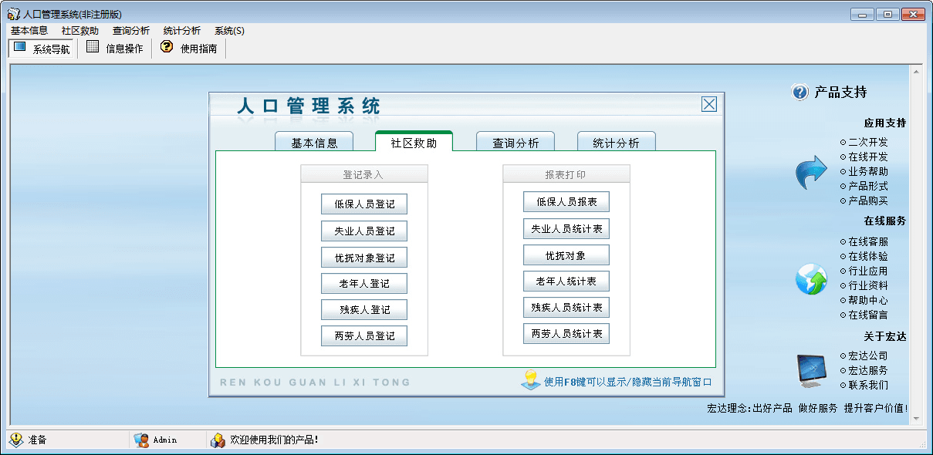Image resolution: width=933 pixels, height=455 pixels.
Task: Close the navigation panel with X
Action: click(708, 105)
